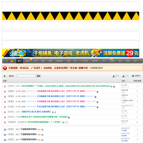Click the home icon in the breadcrumb bar
The width and height of the screenshot is (143, 143).
point(5,76)
